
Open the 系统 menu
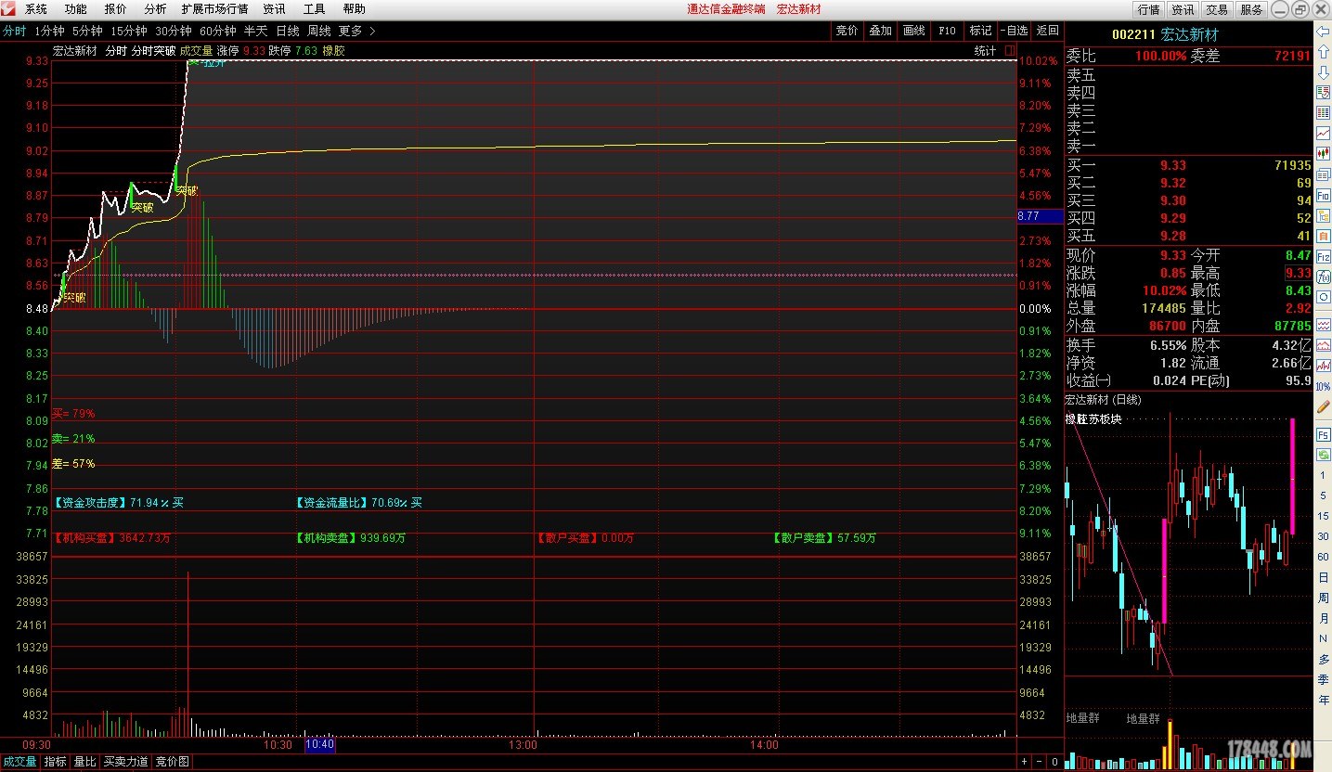pos(36,9)
